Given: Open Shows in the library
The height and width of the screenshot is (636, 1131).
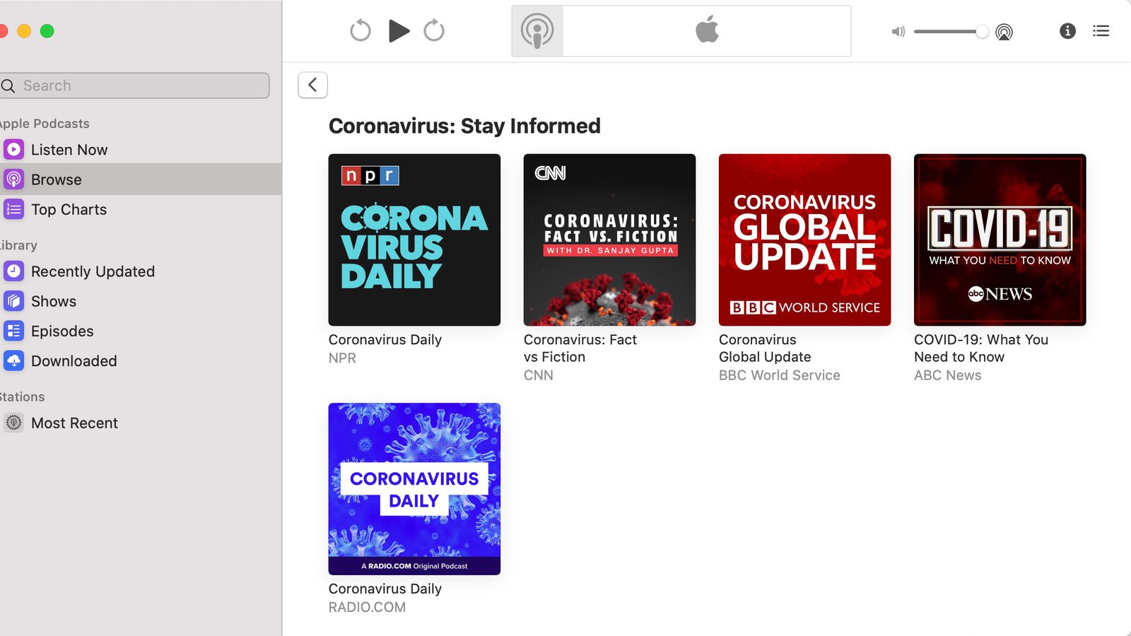Looking at the screenshot, I should click(141, 301).
